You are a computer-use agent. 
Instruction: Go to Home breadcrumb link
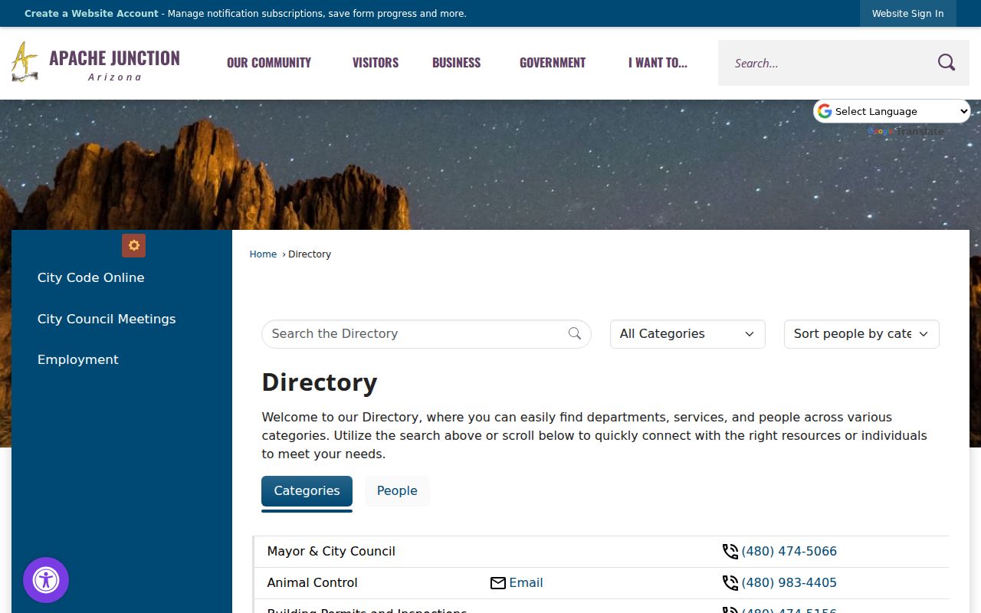263,254
